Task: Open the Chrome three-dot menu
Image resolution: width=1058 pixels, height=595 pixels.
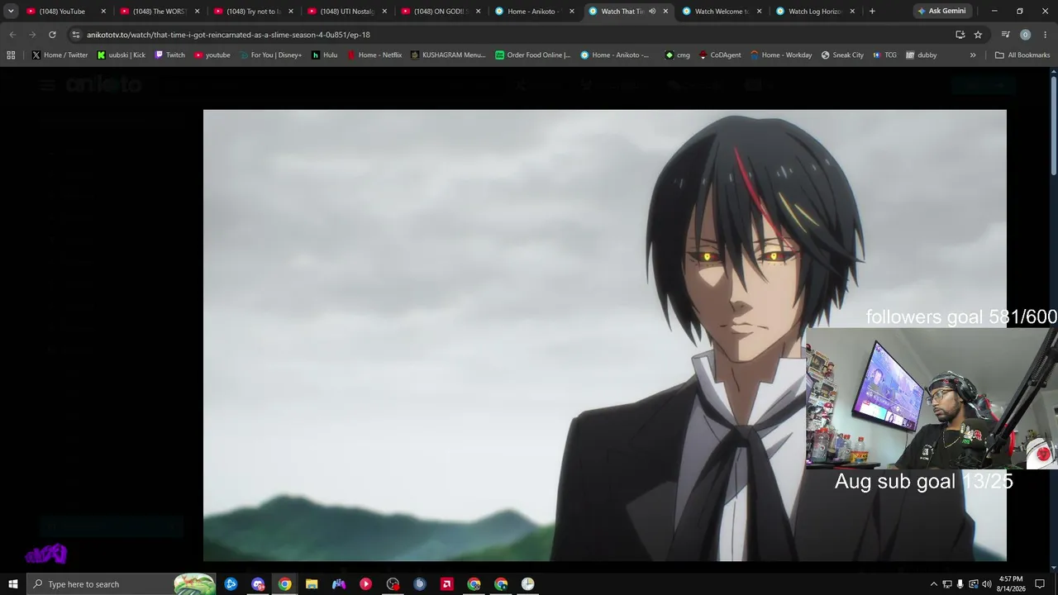Action: click(1045, 35)
